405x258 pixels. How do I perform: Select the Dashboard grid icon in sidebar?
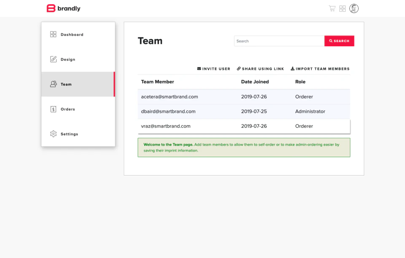(53, 34)
